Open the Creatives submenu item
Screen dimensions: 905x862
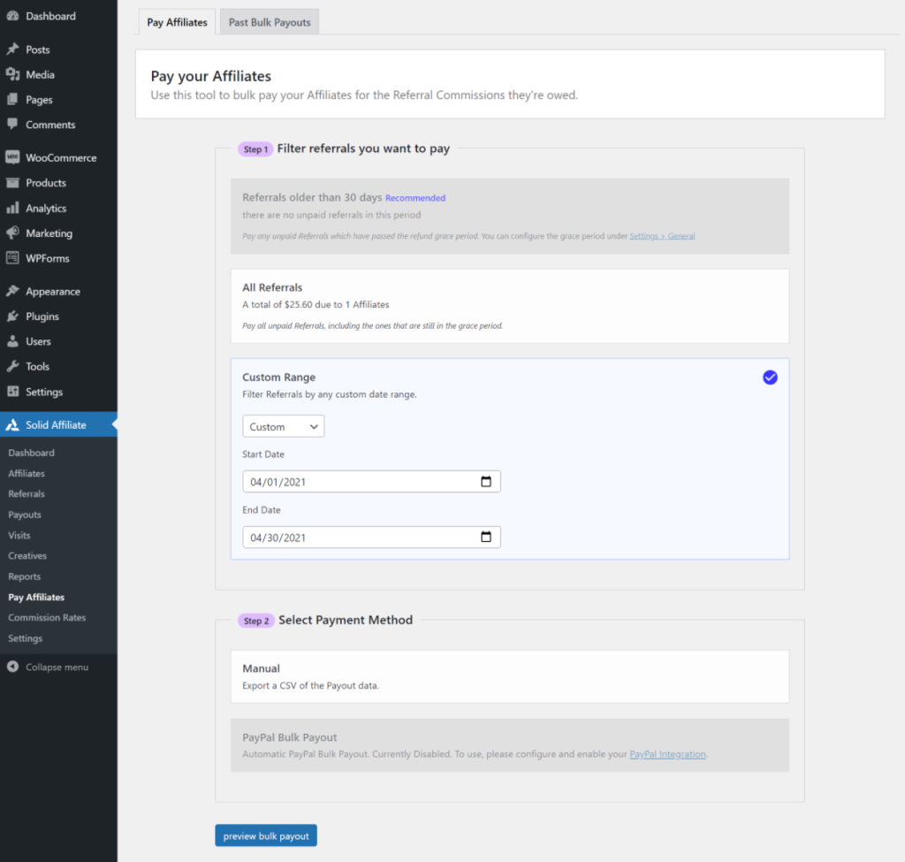(27, 555)
